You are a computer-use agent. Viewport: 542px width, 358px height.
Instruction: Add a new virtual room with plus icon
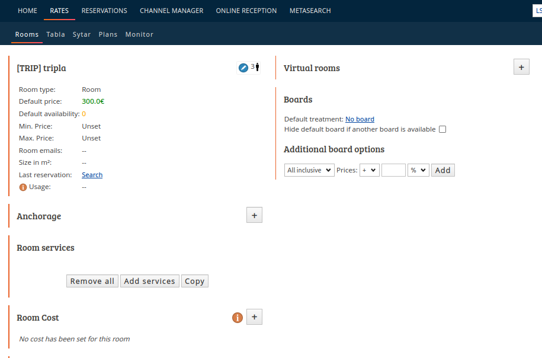click(521, 67)
